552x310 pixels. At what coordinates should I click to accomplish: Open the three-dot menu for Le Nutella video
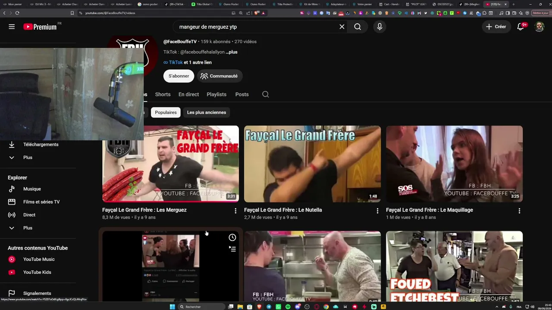pos(377,211)
